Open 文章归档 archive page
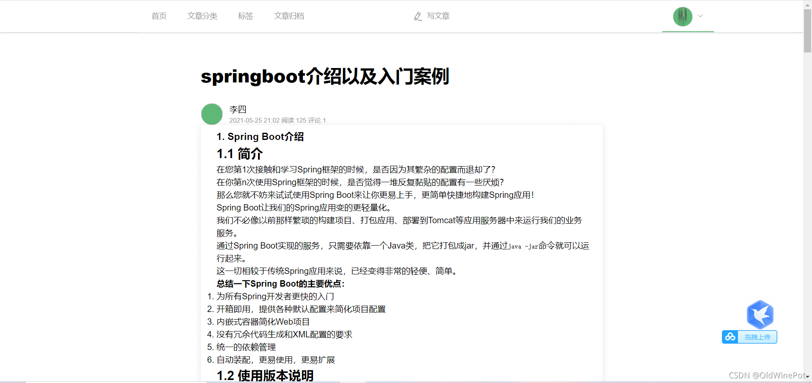Viewport: 812px width, 383px height. pos(289,16)
